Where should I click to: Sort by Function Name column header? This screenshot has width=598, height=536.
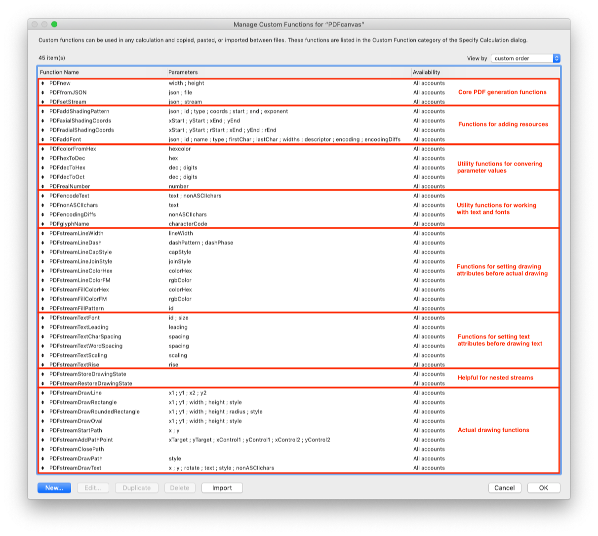102,72
